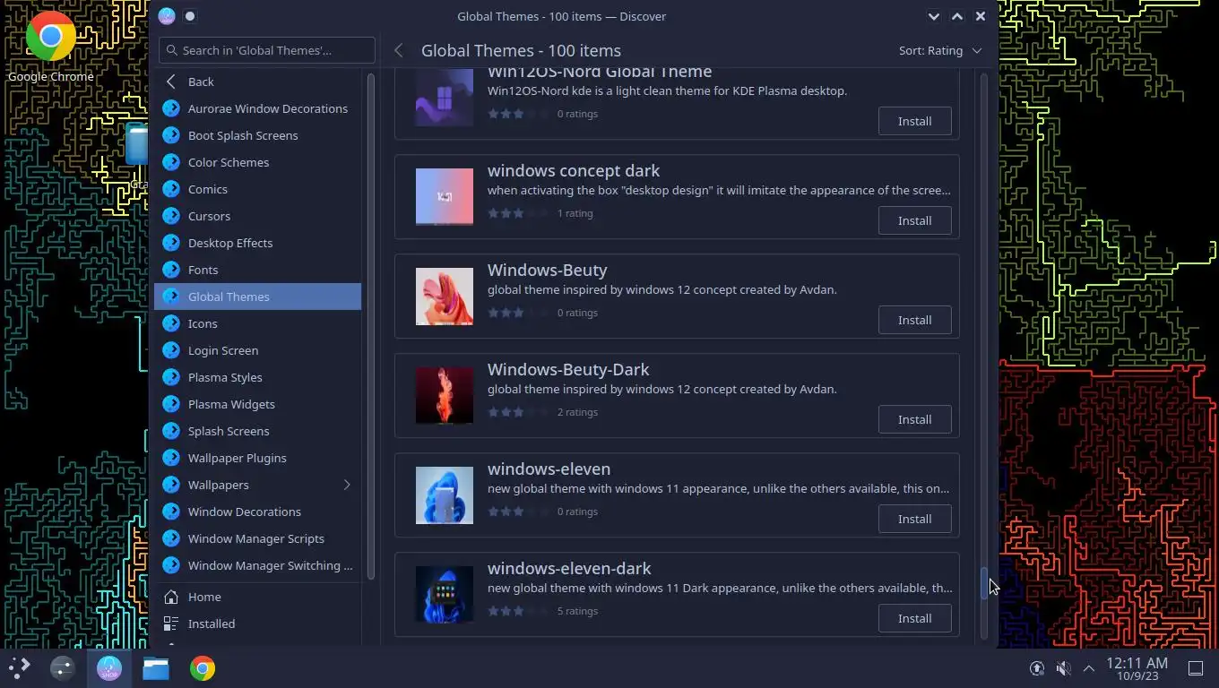Open Login Screen category
Screen dimensions: 1219x688
tap(257, 350)
